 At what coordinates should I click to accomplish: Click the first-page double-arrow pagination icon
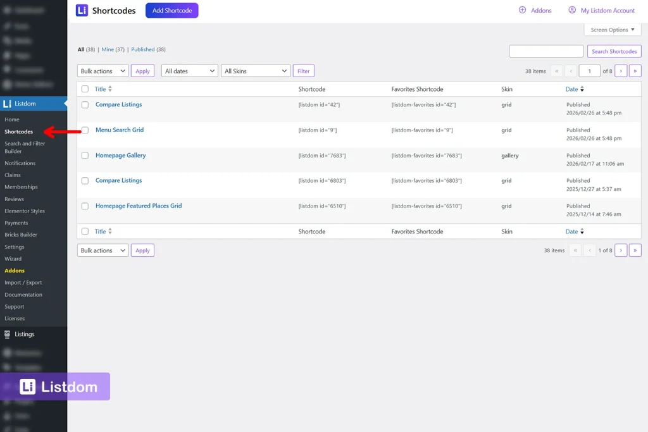[x=557, y=70]
